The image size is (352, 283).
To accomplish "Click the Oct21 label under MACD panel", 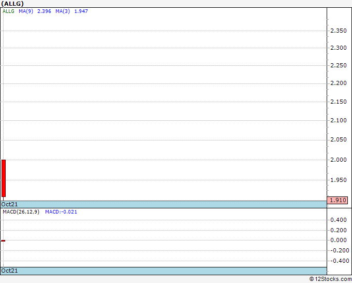I will 9,271.
